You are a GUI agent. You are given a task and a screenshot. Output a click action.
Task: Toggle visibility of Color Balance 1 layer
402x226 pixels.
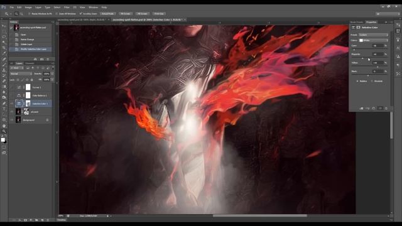(12, 95)
